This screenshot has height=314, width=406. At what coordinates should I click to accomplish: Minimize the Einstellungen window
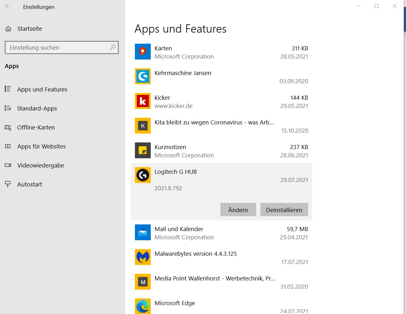point(358,6)
